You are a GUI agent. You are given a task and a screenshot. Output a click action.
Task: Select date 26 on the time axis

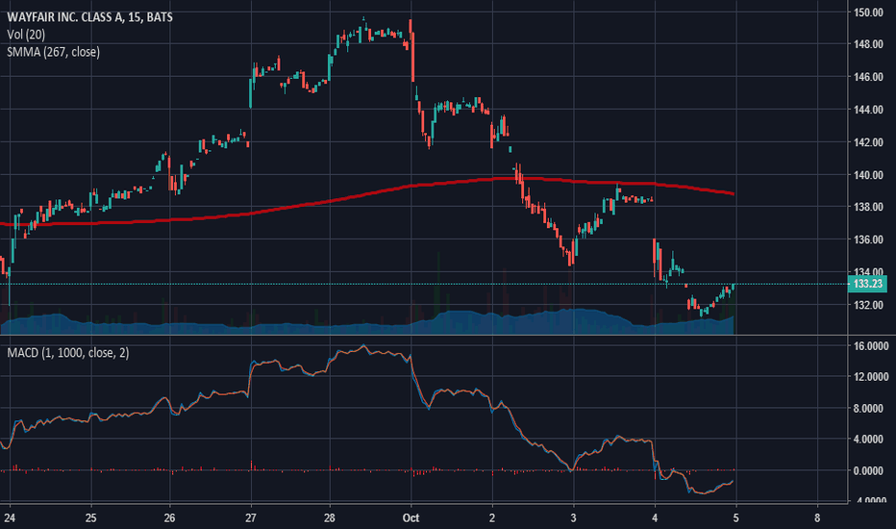170,517
